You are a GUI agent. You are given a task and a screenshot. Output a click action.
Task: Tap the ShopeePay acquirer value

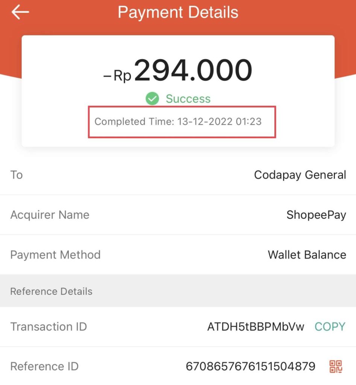click(316, 215)
